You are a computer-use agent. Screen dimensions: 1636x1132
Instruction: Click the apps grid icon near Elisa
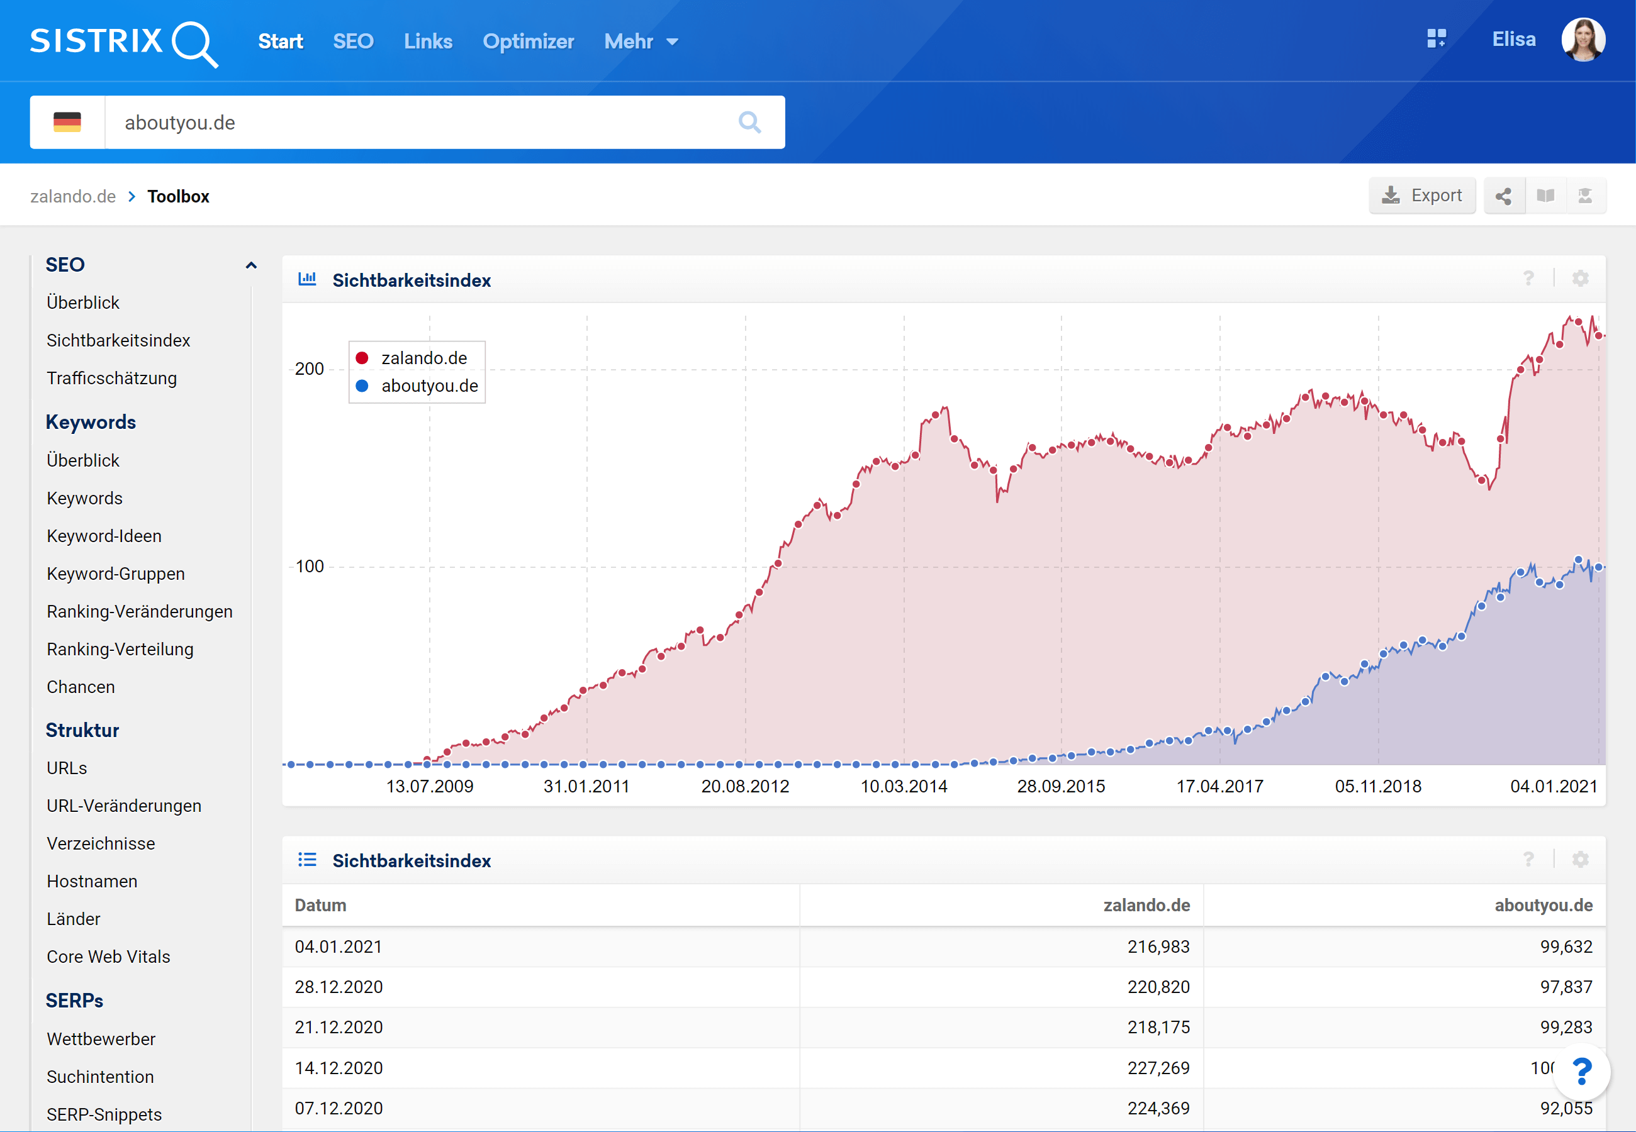[x=1436, y=39]
